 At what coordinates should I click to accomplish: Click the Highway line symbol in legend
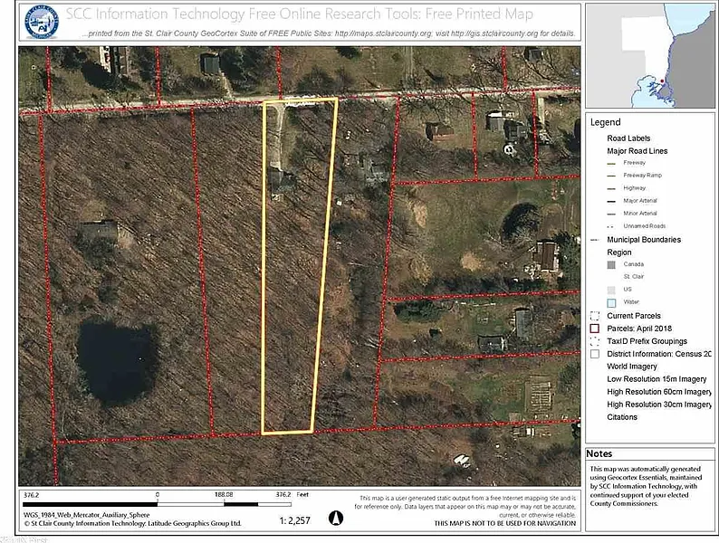611,189
